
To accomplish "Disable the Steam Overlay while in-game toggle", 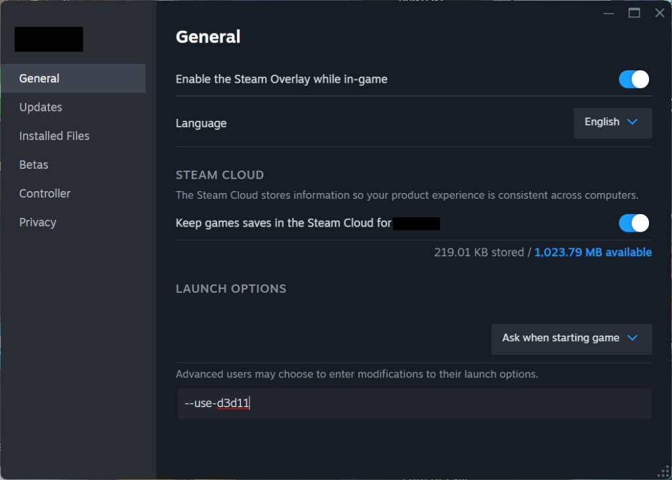I will tap(633, 79).
